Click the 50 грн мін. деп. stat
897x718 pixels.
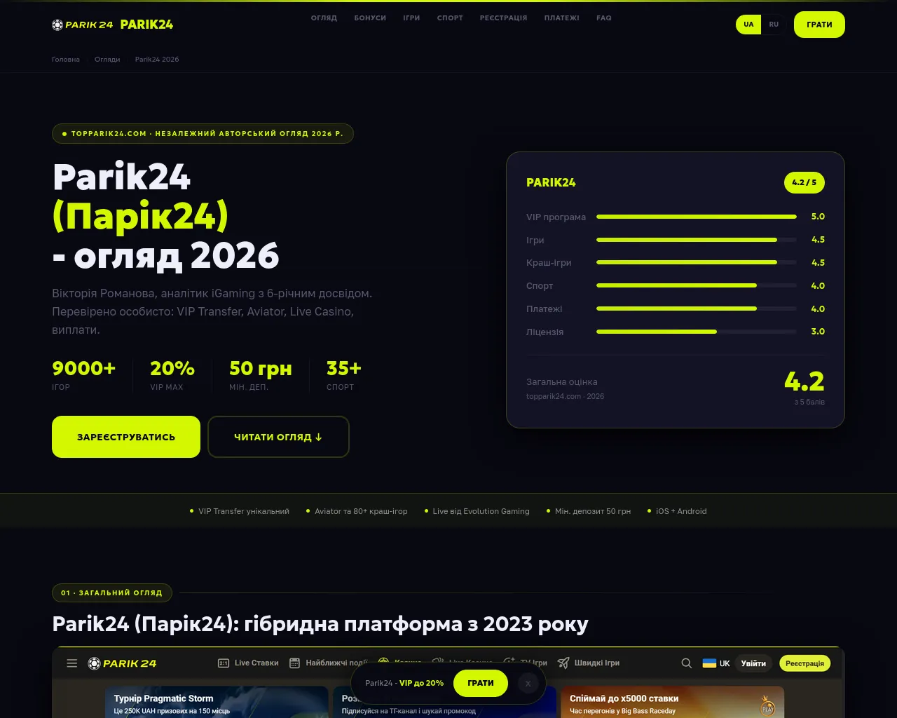pyautogui.click(x=260, y=375)
